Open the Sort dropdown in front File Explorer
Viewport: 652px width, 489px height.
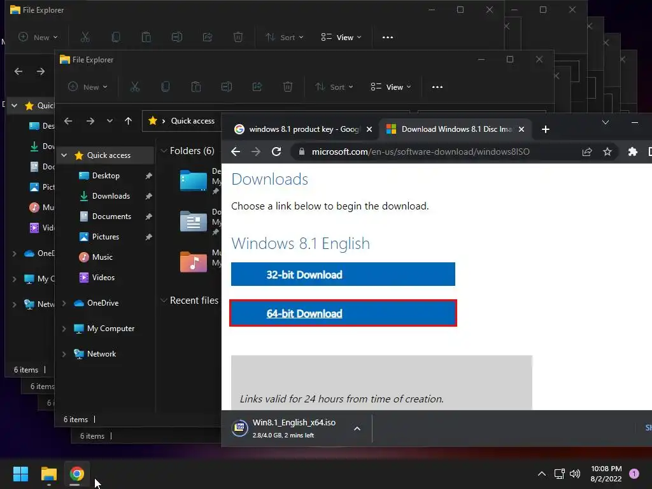coord(334,87)
